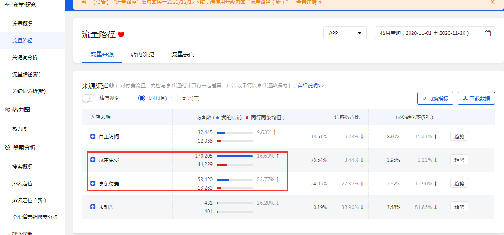Open 趋势 for 京东免费 row
This screenshot has height=235, width=504.
coord(459,159)
